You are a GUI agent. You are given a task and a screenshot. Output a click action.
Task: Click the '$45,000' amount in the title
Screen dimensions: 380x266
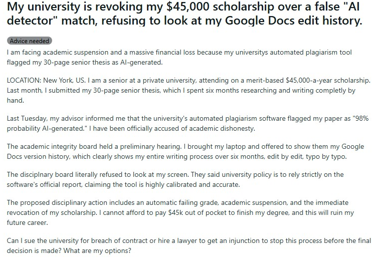187,7
